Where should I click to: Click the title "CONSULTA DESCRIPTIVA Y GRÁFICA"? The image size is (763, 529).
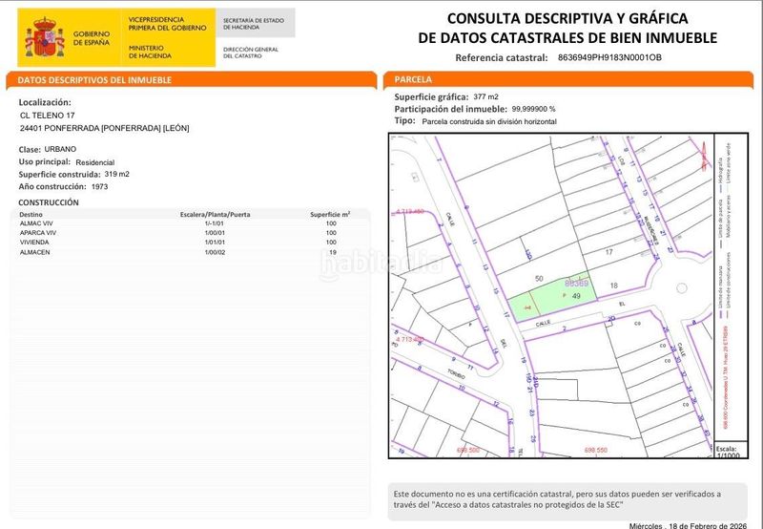(x=567, y=18)
